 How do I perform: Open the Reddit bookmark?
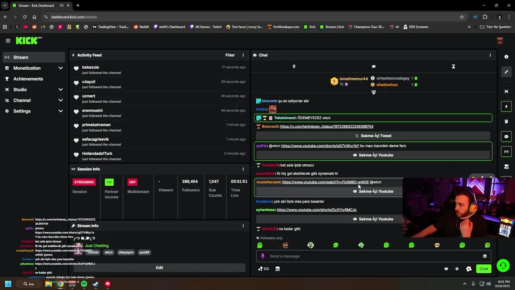(x=141, y=27)
